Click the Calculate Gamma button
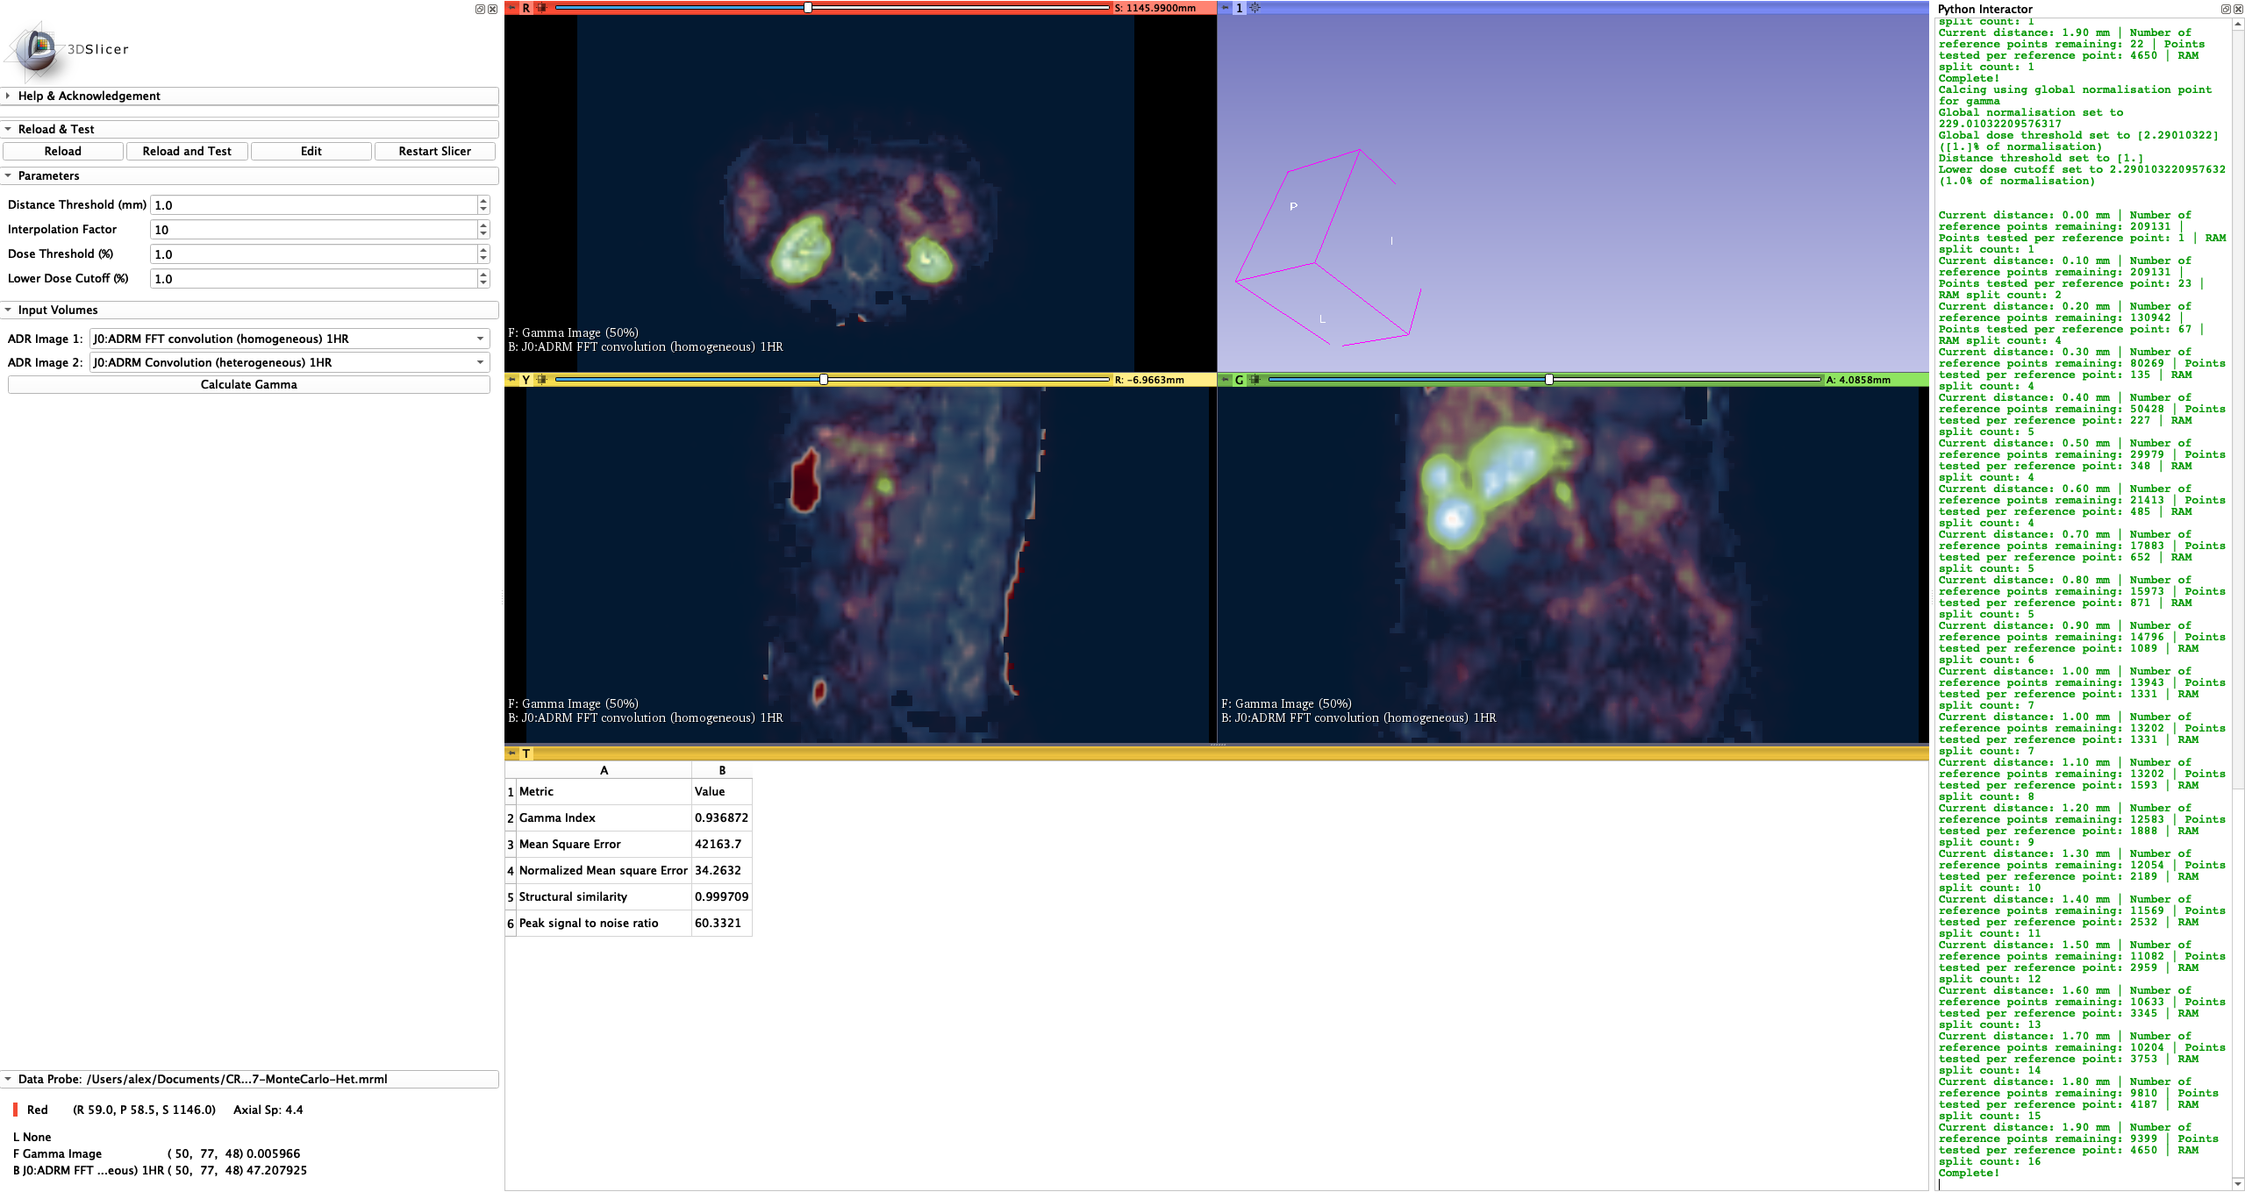This screenshot has width=2245, height=1192. coord(248,384)
